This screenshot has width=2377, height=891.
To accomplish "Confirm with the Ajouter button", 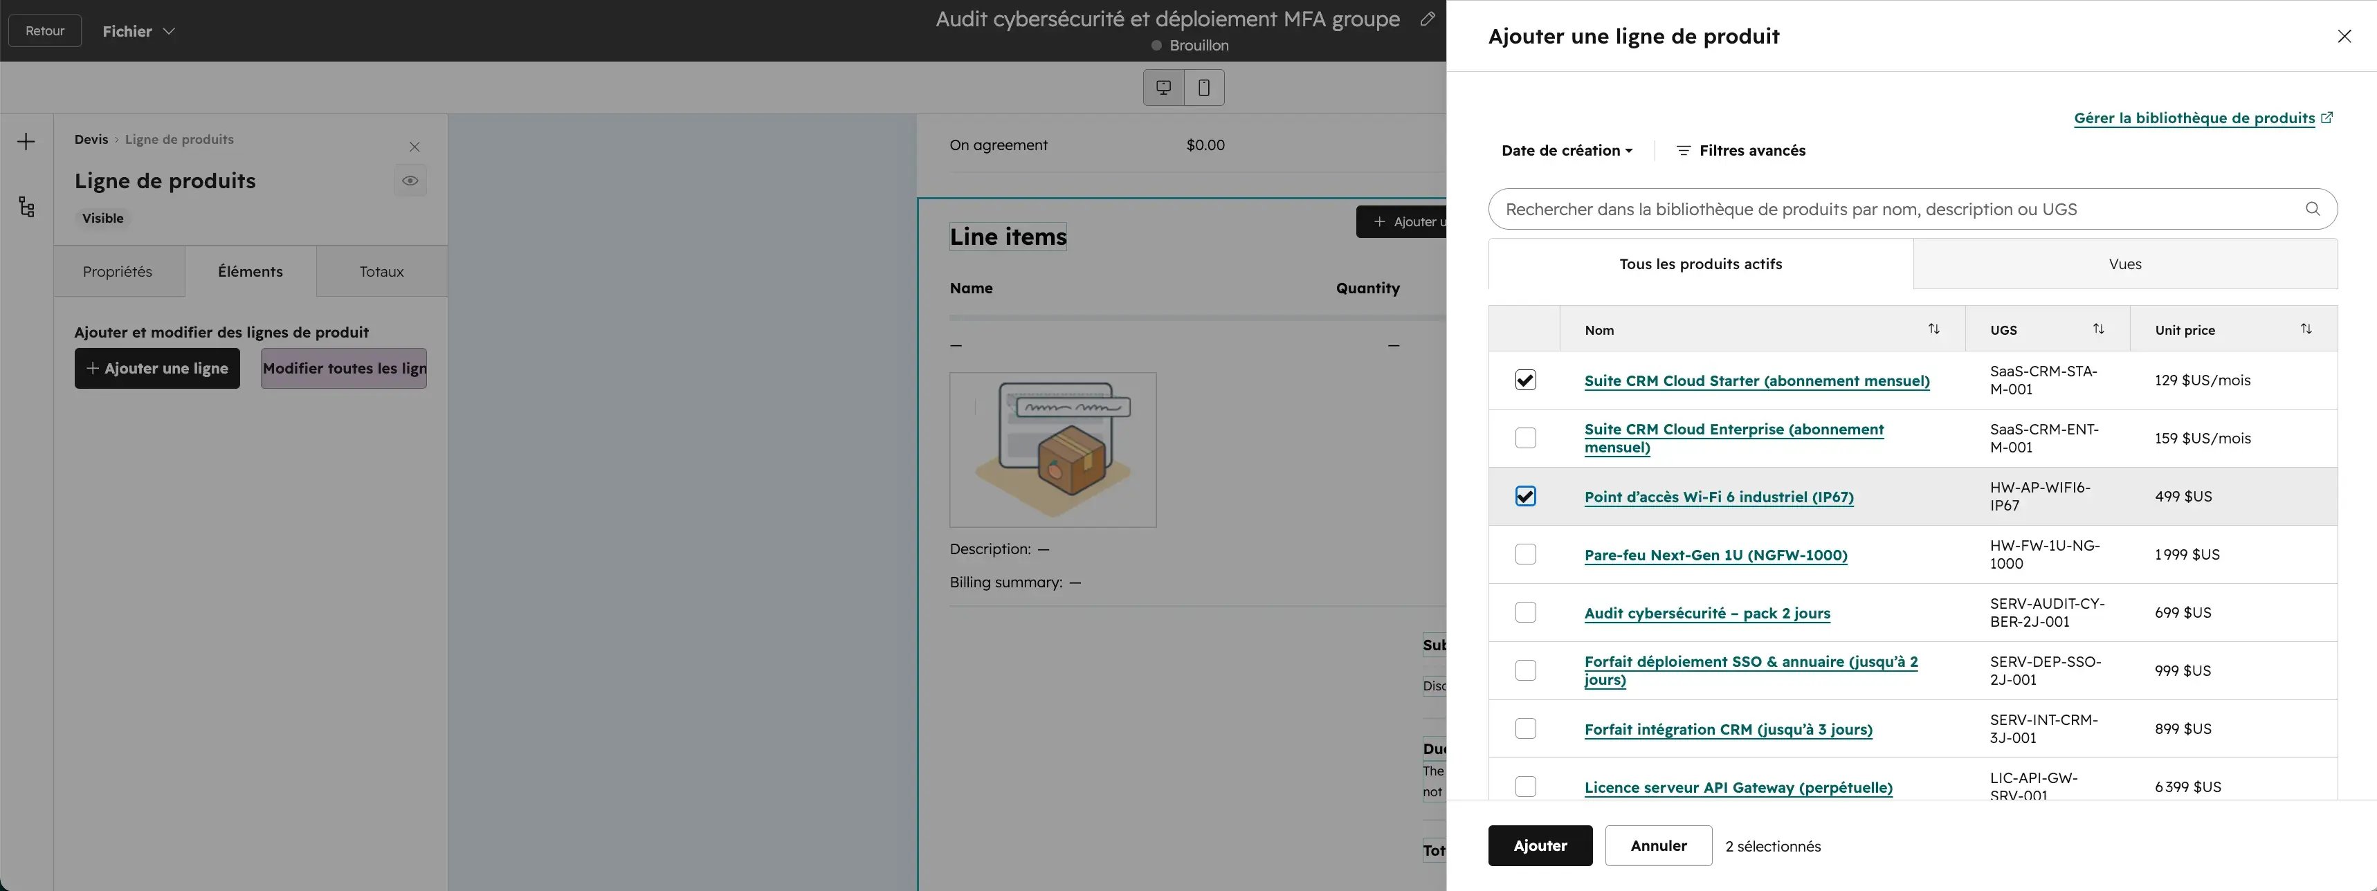I will click(x=1540, y=846).
